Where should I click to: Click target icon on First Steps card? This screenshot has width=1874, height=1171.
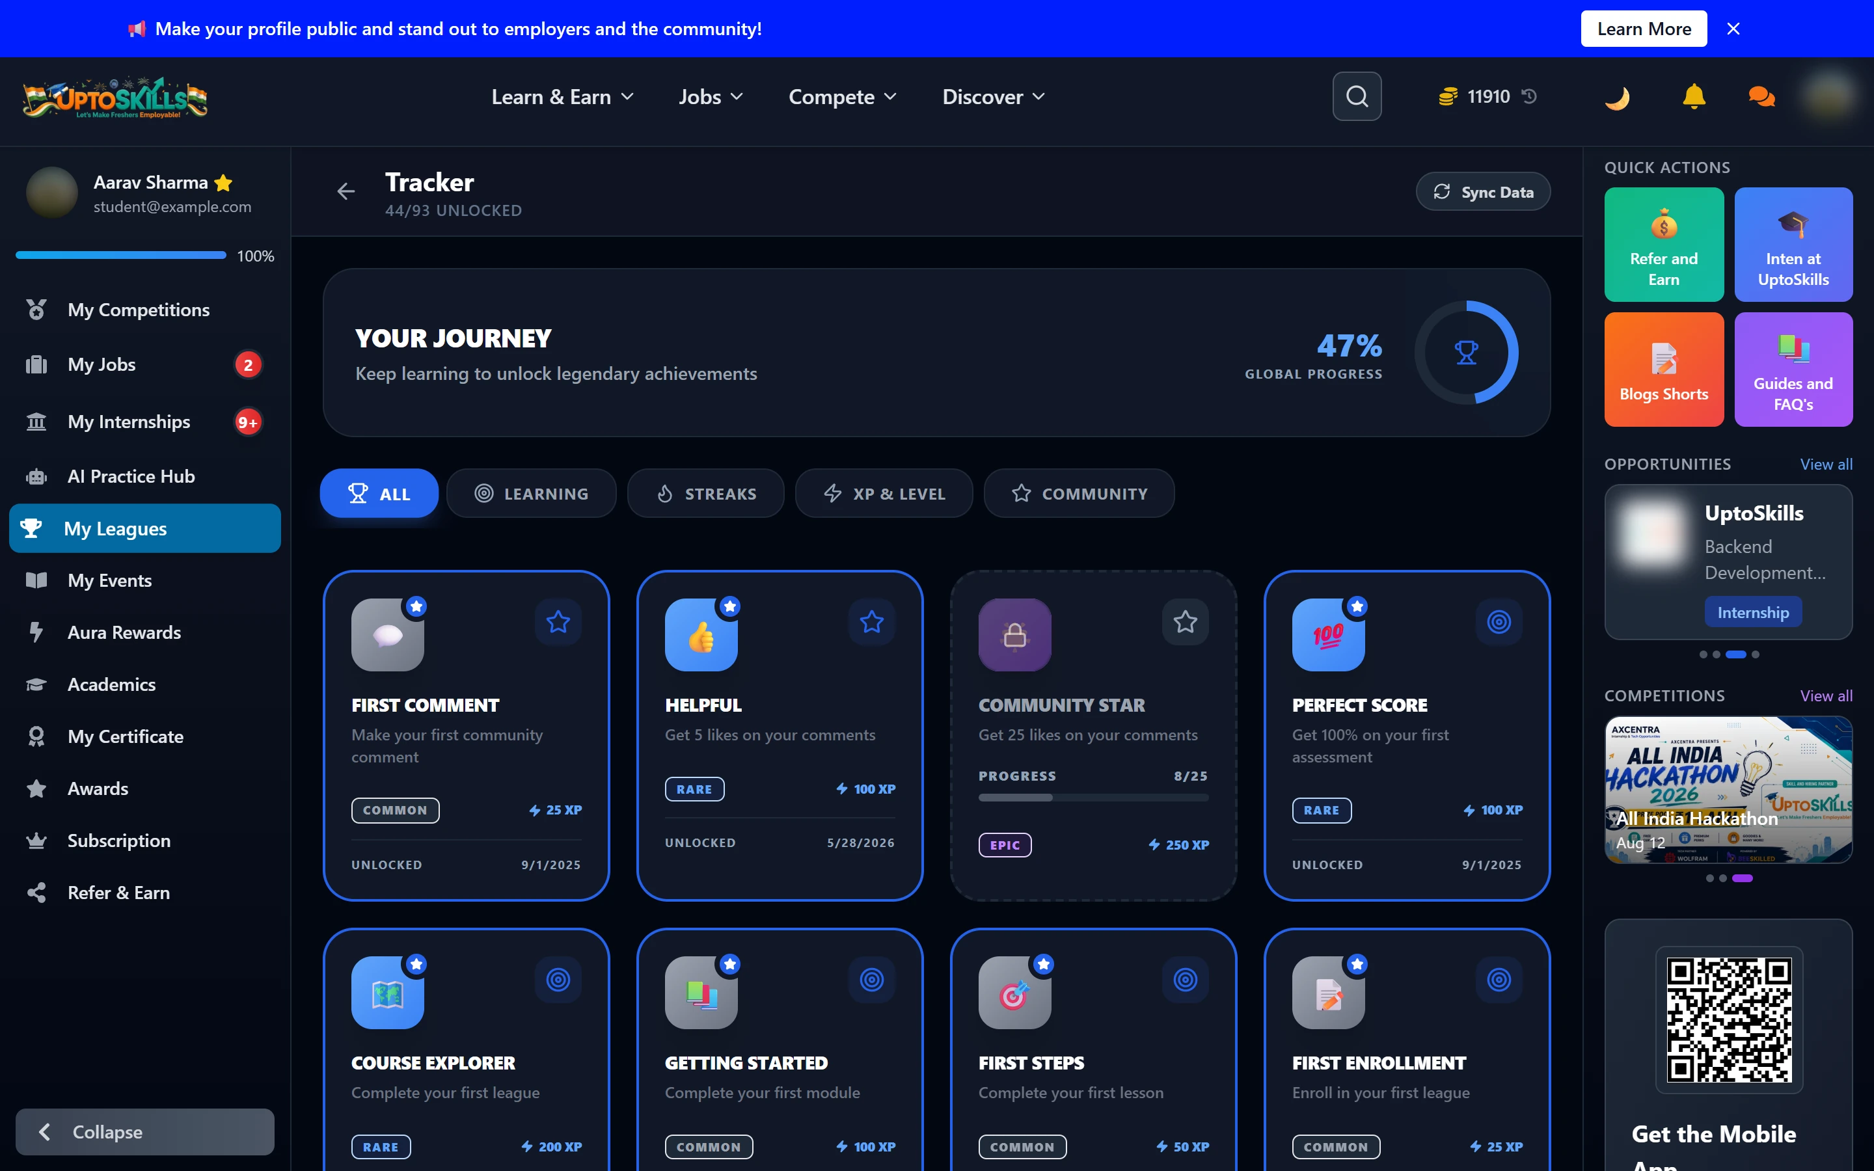coord(1185,980)
